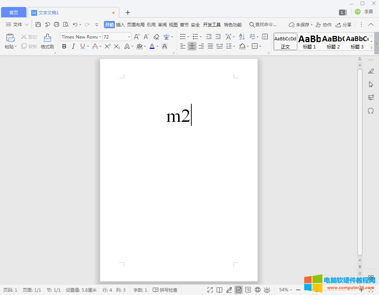Switch to left text alignment
The image size is (379, 295).
pos(183,46)
